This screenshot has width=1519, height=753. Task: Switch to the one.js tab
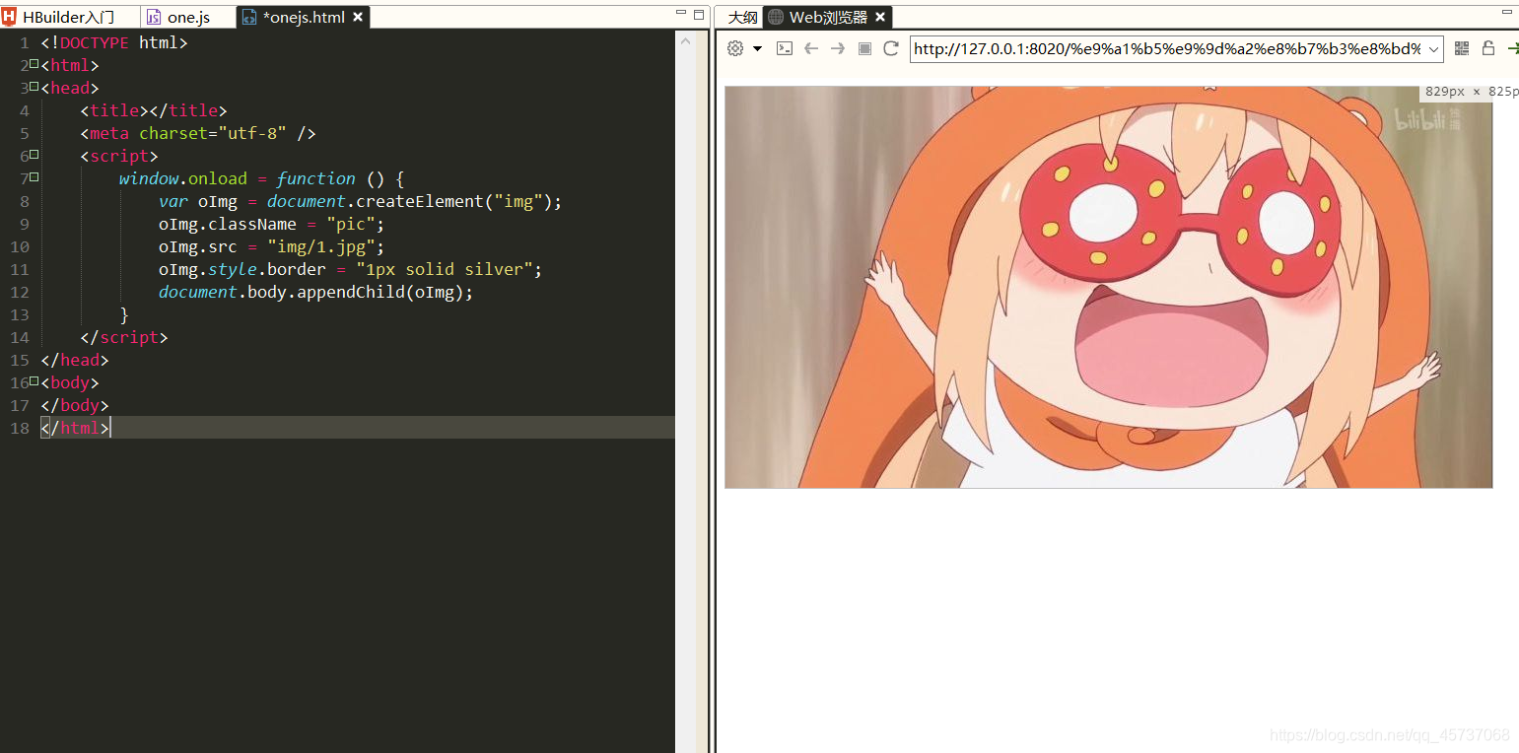[x=188, y=18]
